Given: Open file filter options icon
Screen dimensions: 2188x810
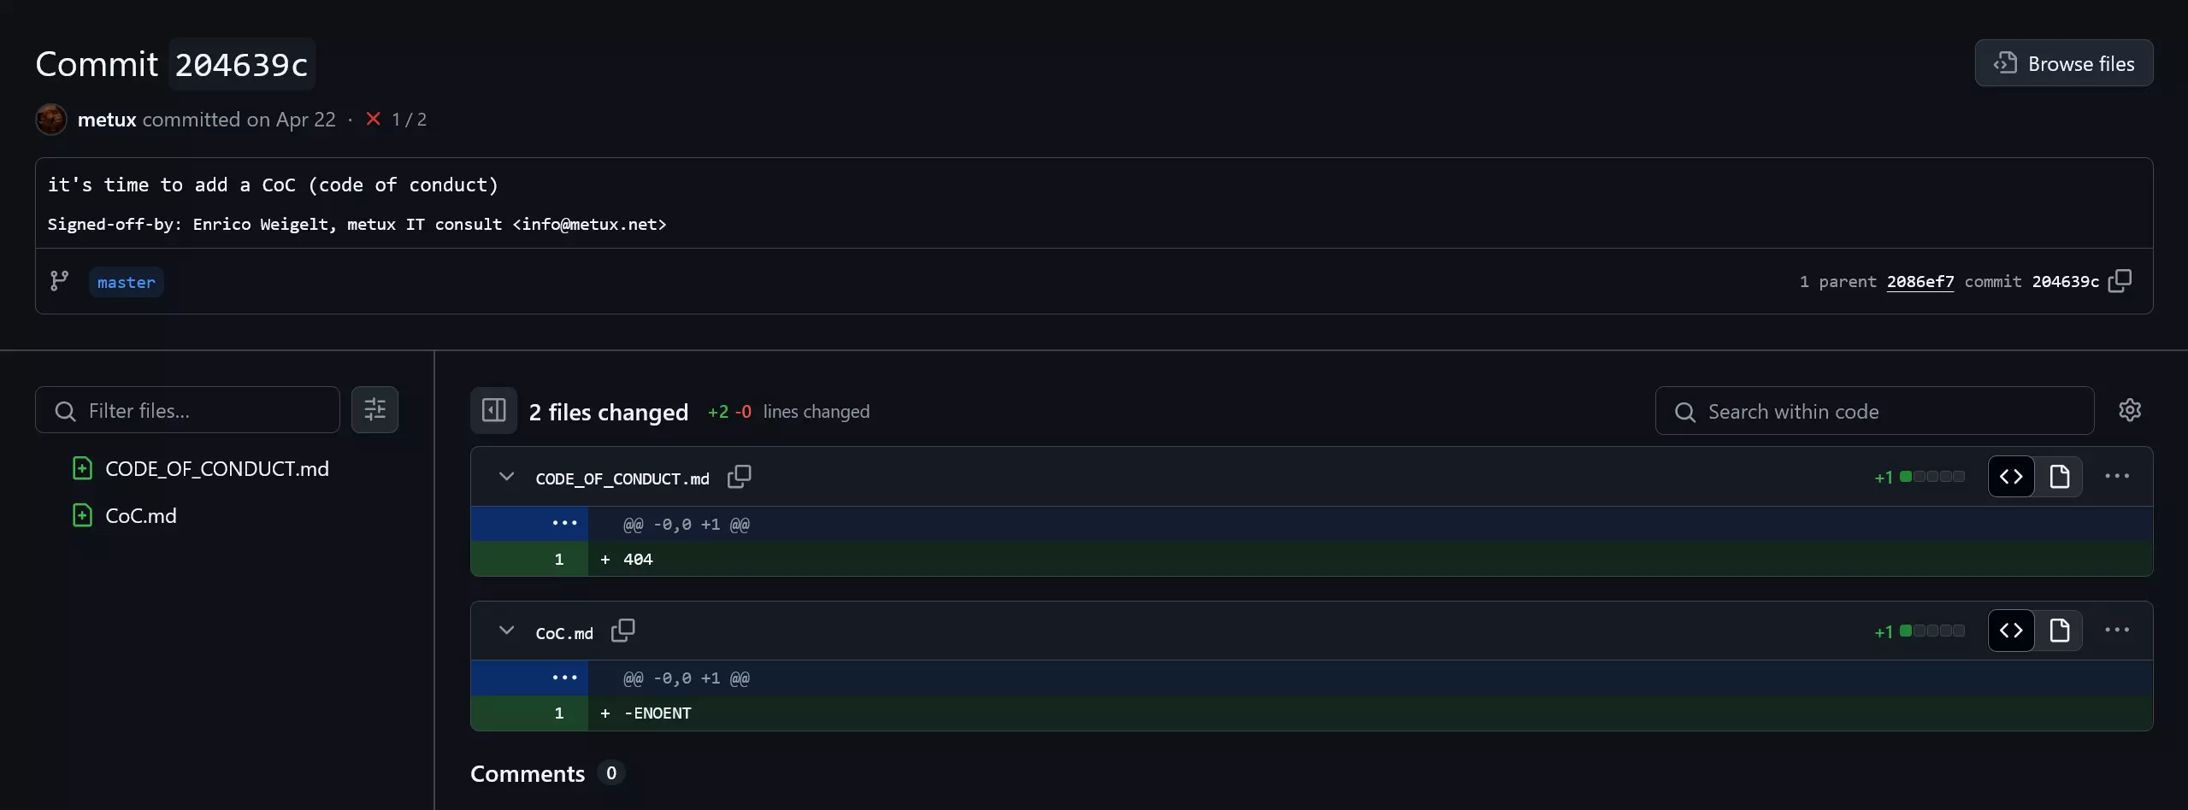Looking at the screenshot, I should pyautogui.click(x=375, y=410).
